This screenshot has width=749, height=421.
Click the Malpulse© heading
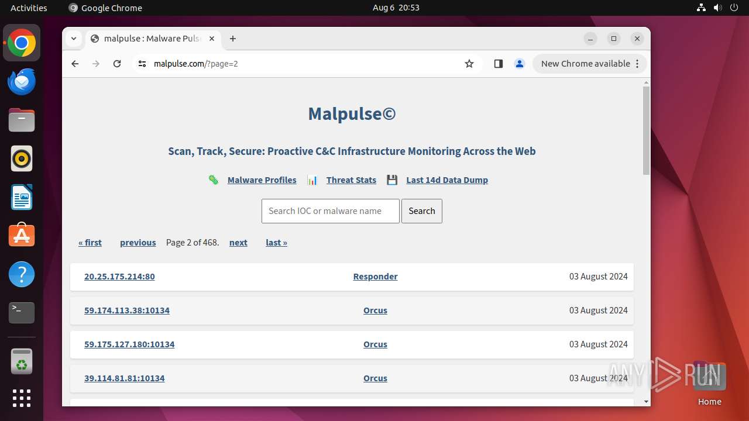point(352,113)
